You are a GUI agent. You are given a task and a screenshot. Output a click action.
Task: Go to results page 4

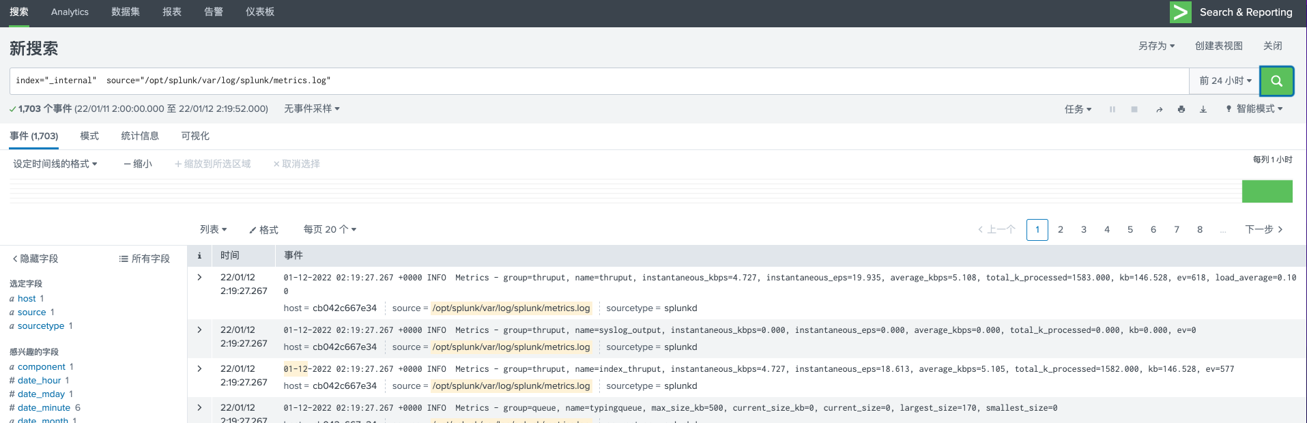point(1107,229)
